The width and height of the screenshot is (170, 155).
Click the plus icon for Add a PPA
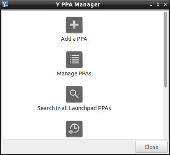[x=74, y=25]
